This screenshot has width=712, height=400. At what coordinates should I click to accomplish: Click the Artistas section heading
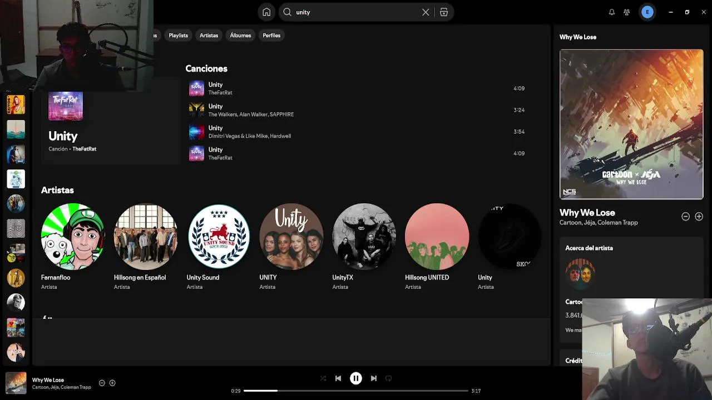coord(57,190)
